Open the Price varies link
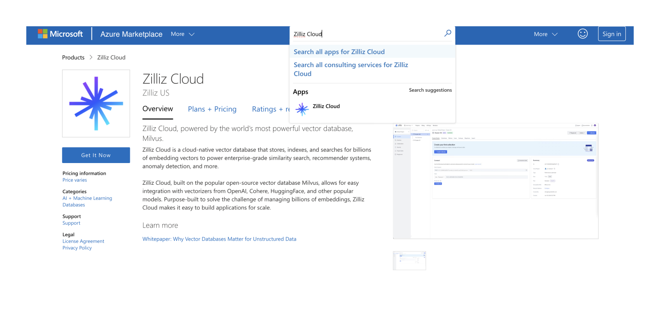 coord(75,180)
